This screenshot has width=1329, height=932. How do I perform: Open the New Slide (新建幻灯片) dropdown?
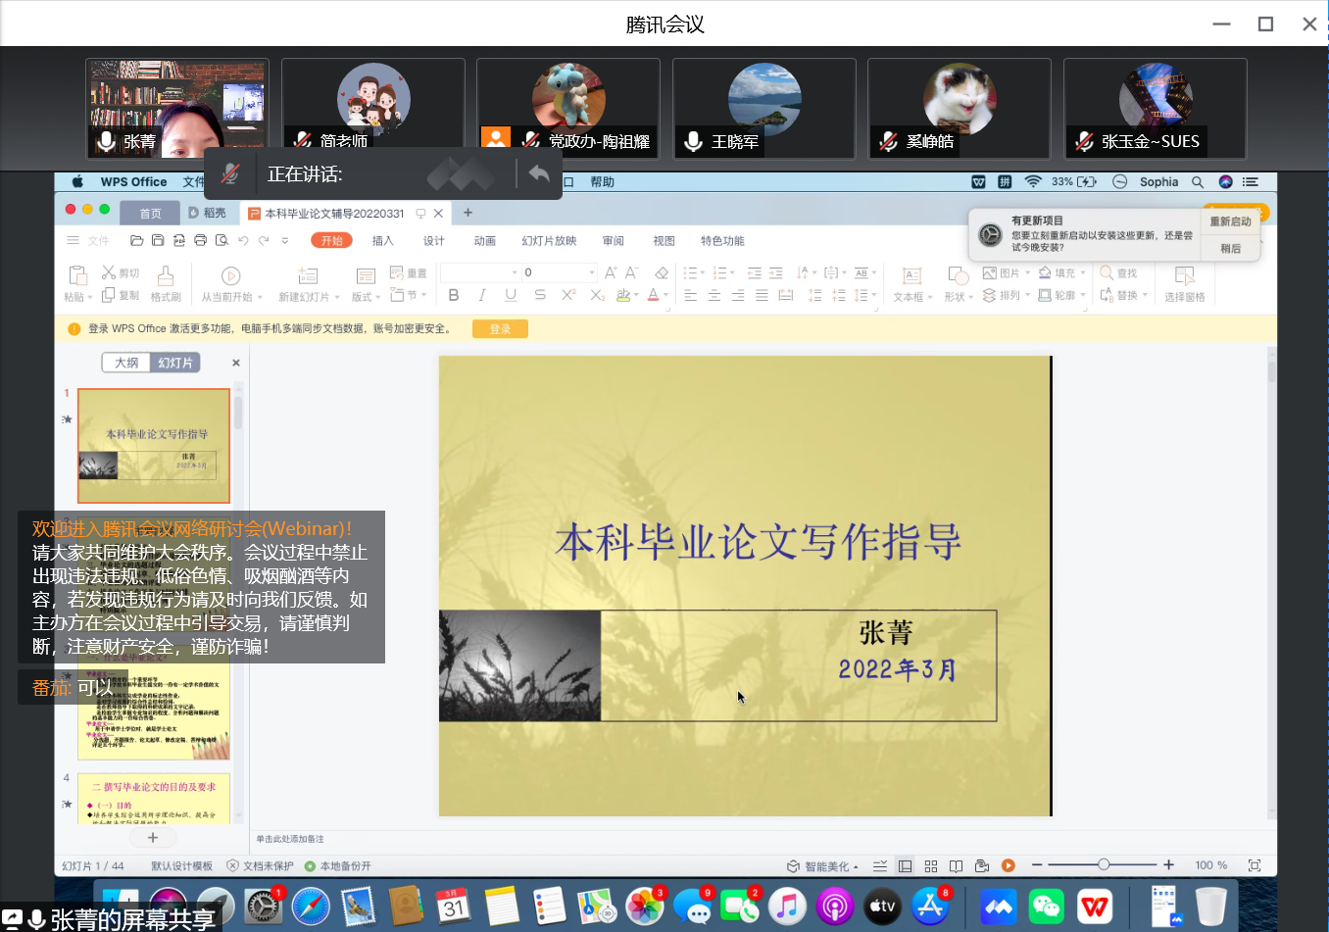point(309,297)
